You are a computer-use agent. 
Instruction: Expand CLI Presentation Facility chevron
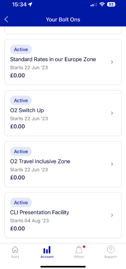[112, 215]
